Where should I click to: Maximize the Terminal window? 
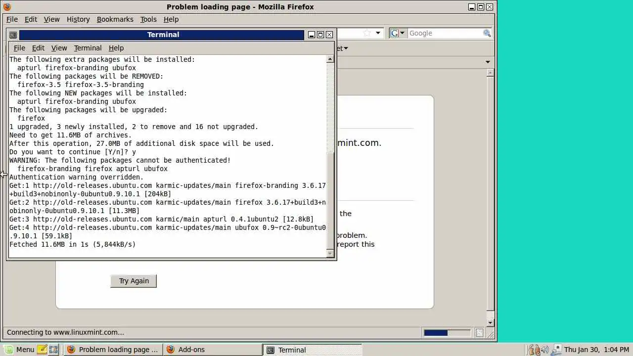point(320,35)
